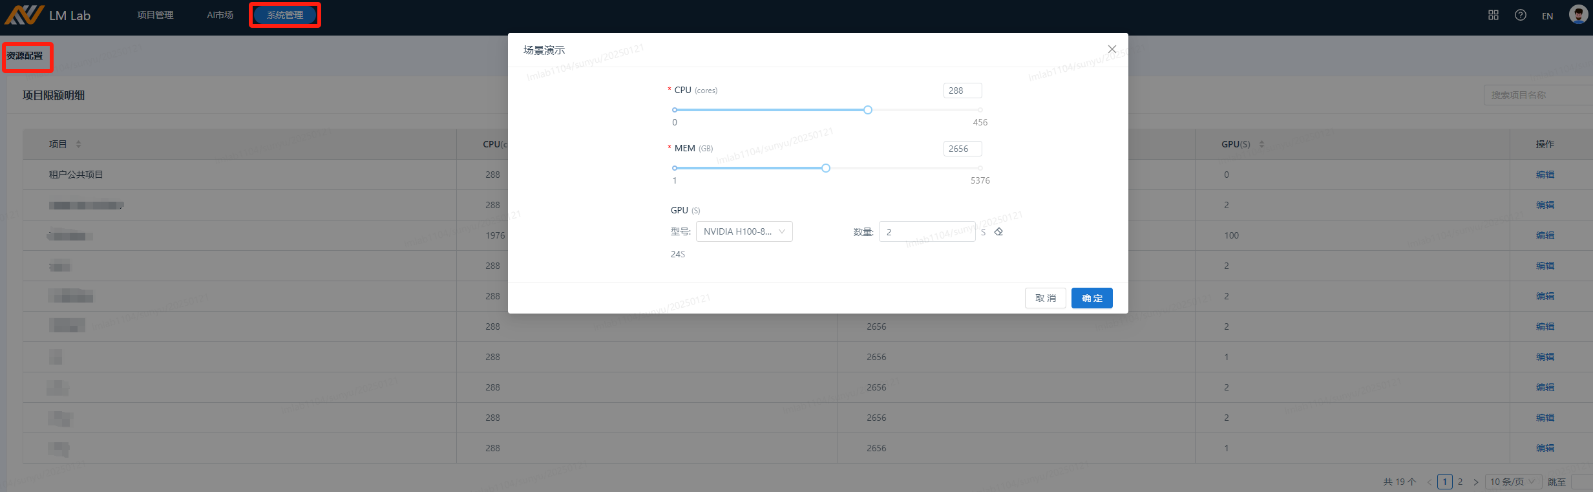Open the 项目管理 menu tab
The image size is (1593, 492).
click(x=155, y=15)
